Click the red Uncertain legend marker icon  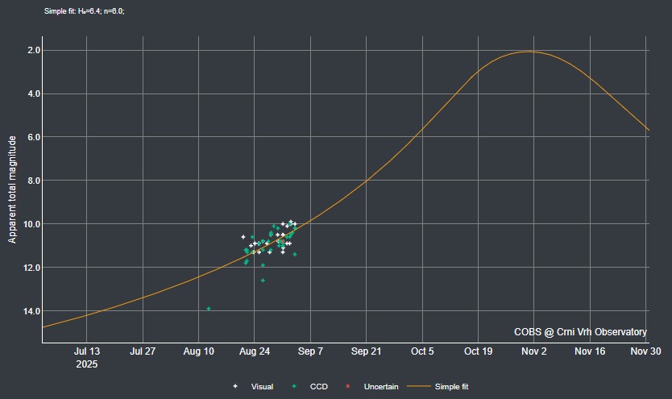347,386
